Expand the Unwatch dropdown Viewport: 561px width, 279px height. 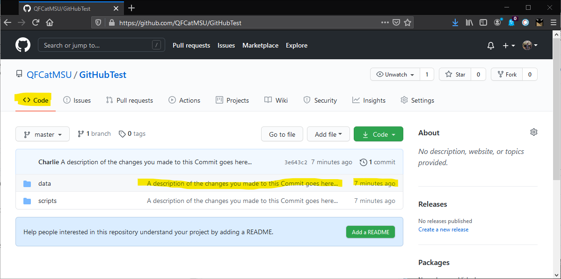395,75
